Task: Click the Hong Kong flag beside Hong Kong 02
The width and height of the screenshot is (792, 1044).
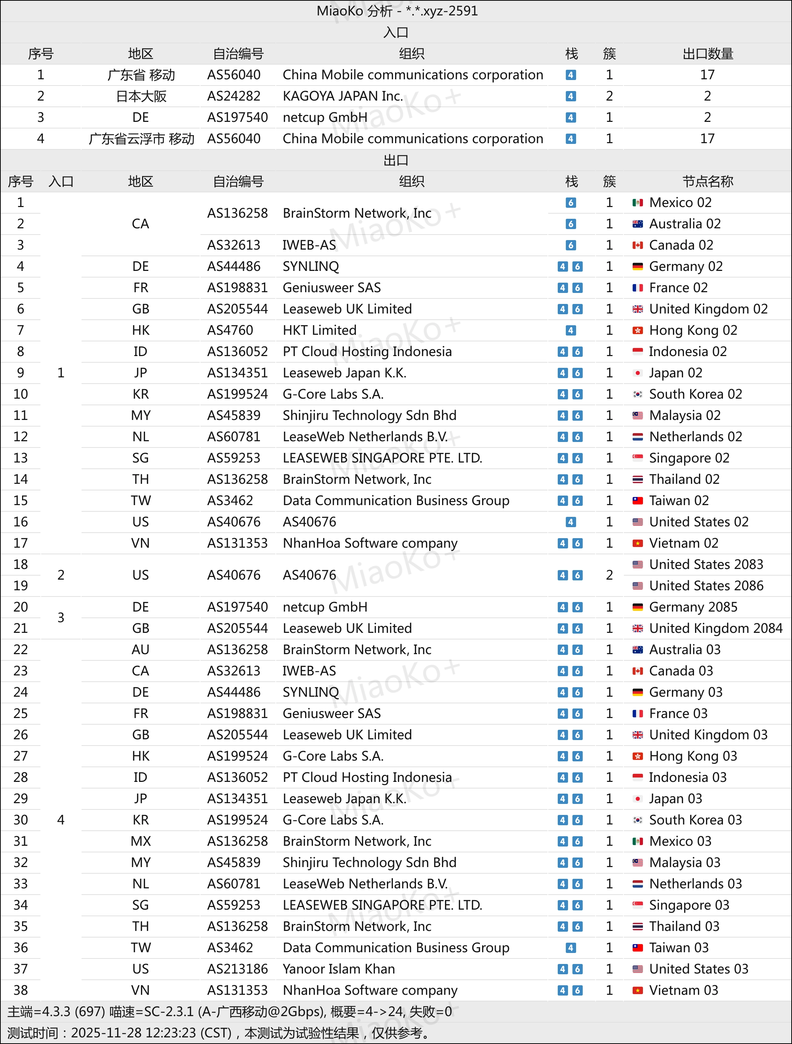Action: tap(637, 330)
